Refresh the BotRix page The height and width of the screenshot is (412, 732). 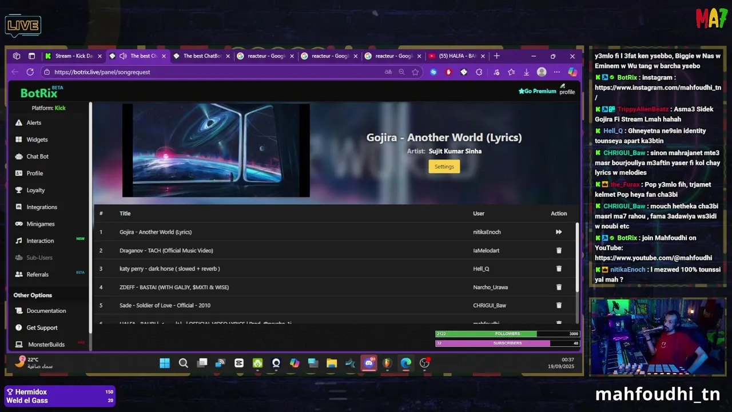[30, 72]
